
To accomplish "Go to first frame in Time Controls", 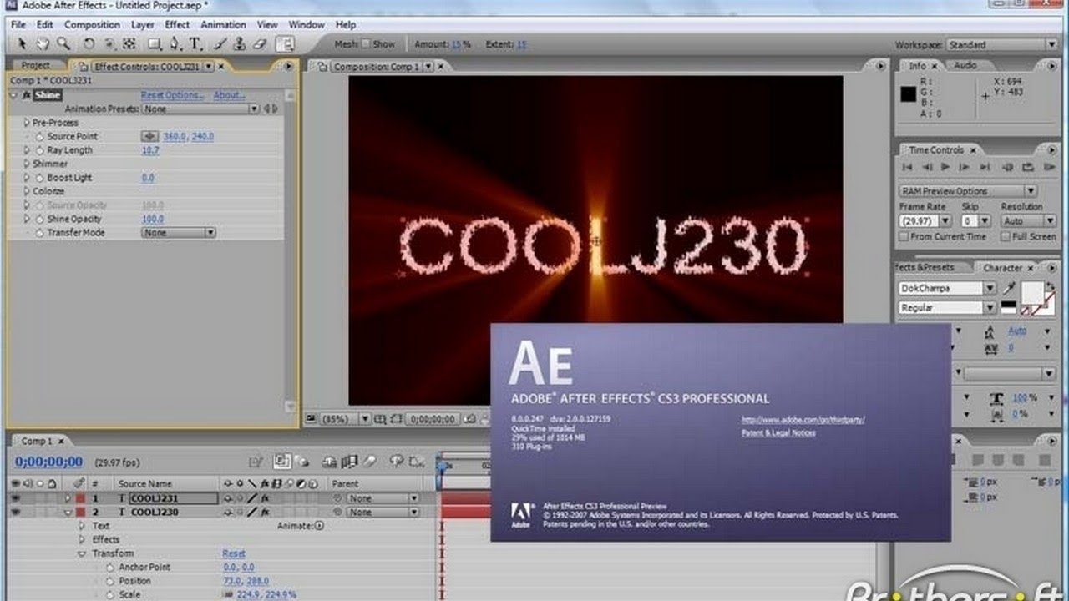I will 908,168.
